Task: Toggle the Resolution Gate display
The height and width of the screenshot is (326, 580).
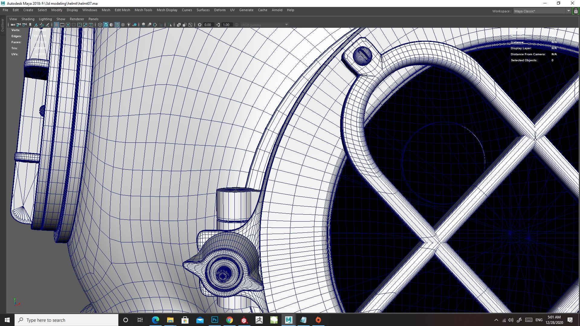Action: [68, 25]
